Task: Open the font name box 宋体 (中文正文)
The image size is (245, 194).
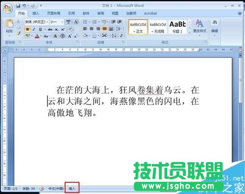Action: tap(36, 22)
